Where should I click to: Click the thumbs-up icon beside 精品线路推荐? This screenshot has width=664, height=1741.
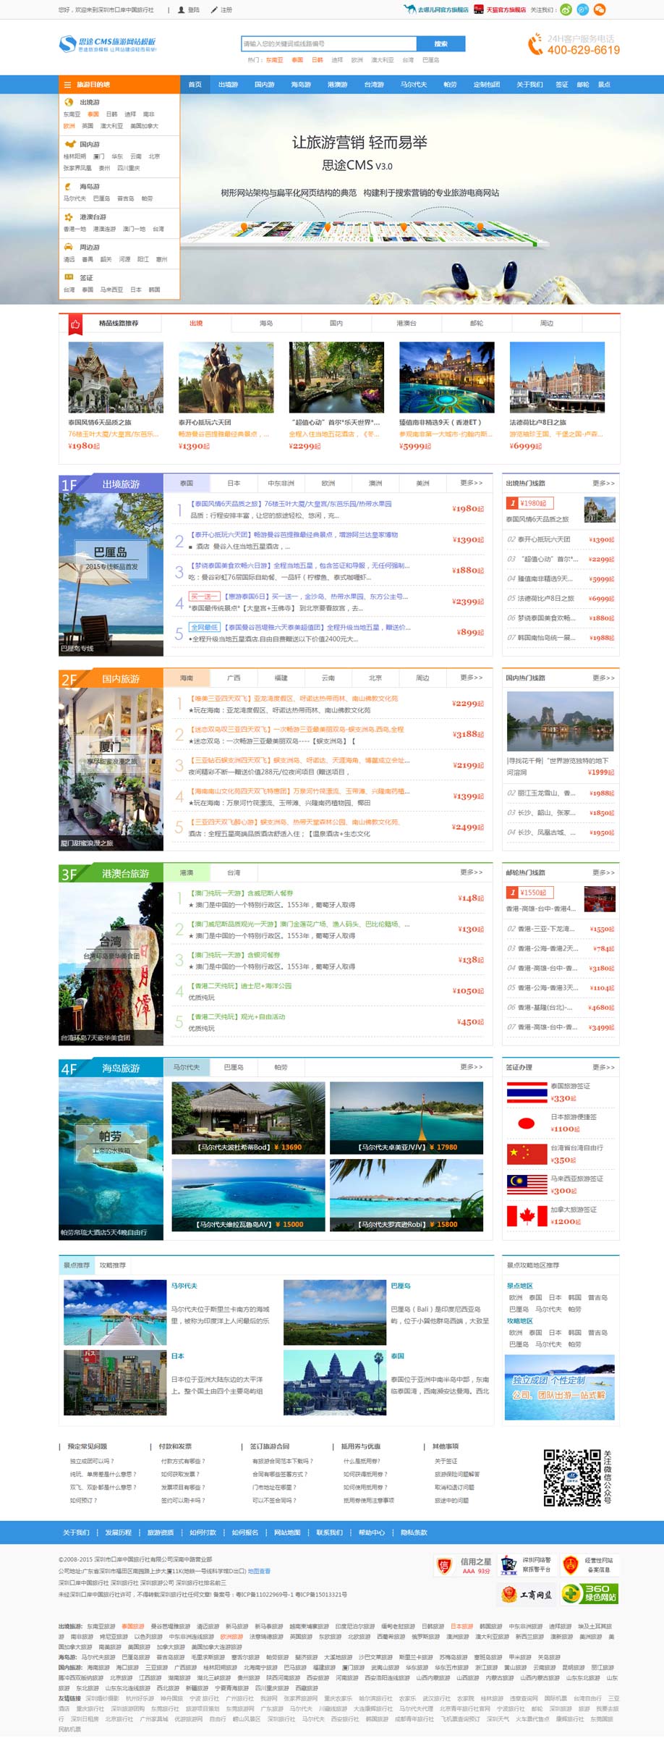tap(75, 324)
